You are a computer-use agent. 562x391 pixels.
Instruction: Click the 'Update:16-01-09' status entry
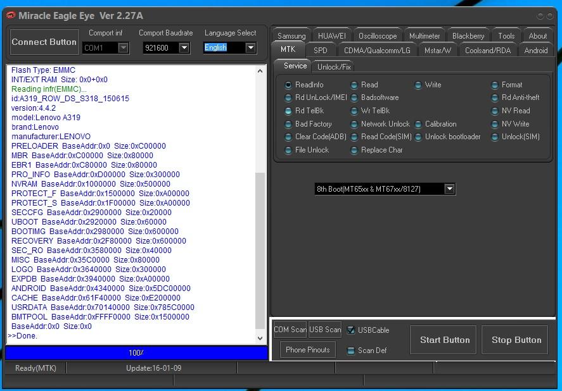(153, 368)
